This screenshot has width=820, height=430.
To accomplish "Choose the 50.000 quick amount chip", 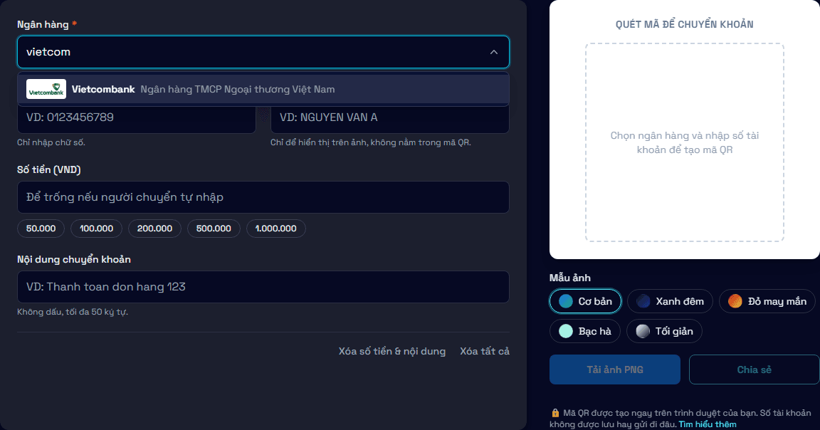I will (41, 229).
